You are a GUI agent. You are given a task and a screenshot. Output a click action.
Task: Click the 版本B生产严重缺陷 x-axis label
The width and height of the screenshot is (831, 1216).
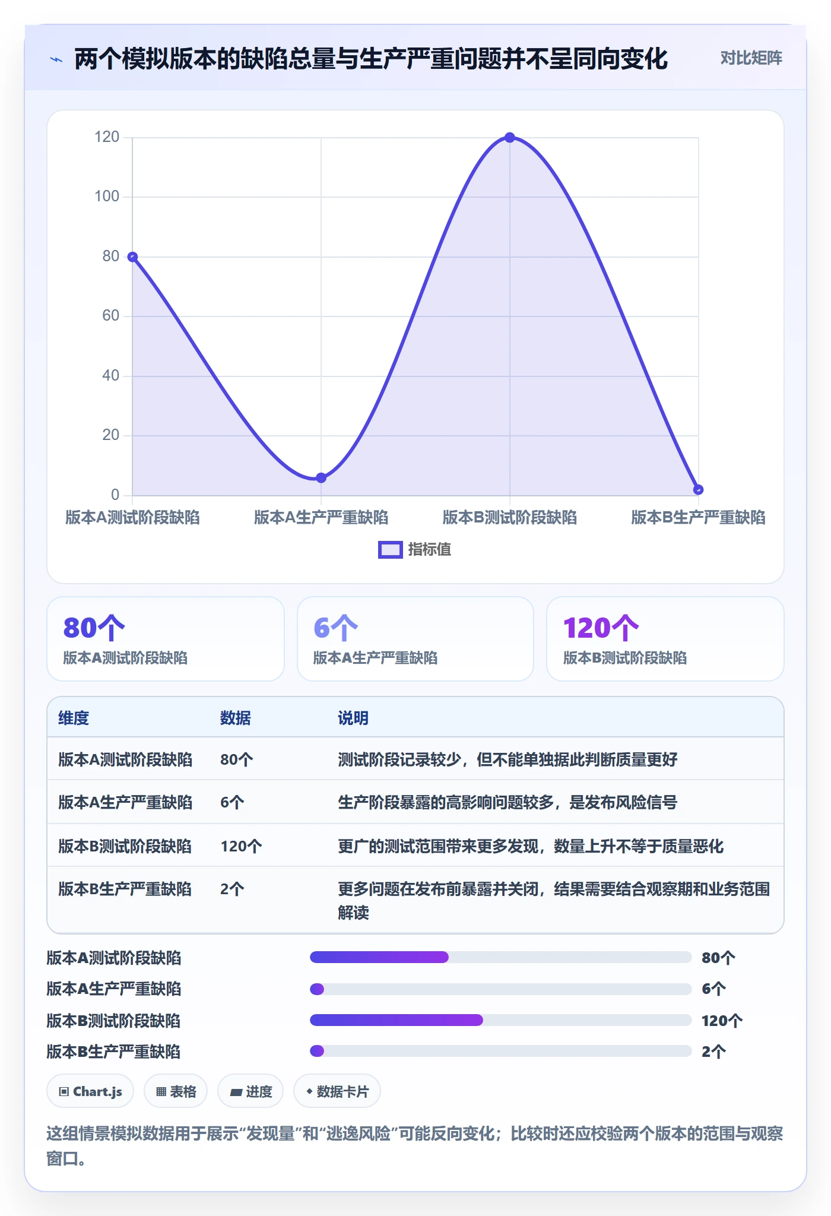tap(698, 517)
